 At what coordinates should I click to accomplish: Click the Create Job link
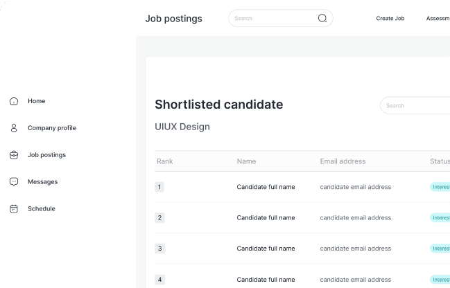point(390,19)
